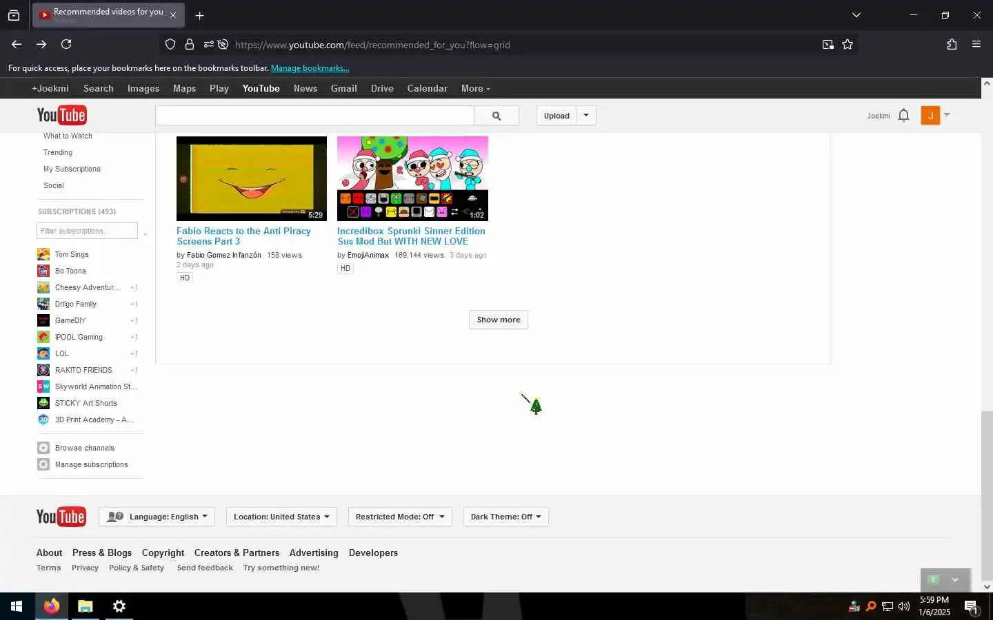Open the Fabio Reacts video thumbnail
Image resolution: width=993 pixels, height=620 pixels.
(x=252, y=178)
